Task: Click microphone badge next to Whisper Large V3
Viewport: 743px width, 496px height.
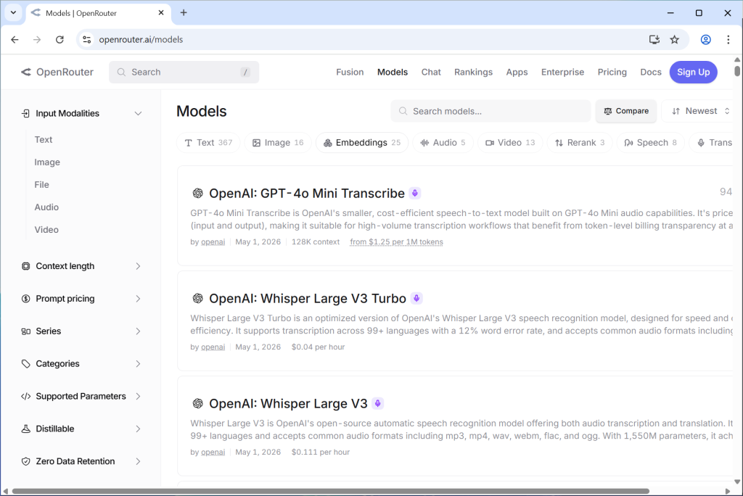Action: [x=377, y=404]
